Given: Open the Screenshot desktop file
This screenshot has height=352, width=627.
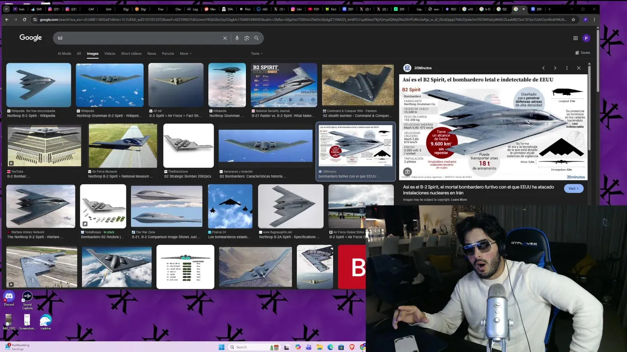Looking at the screenshot, I should click(27, 323).
